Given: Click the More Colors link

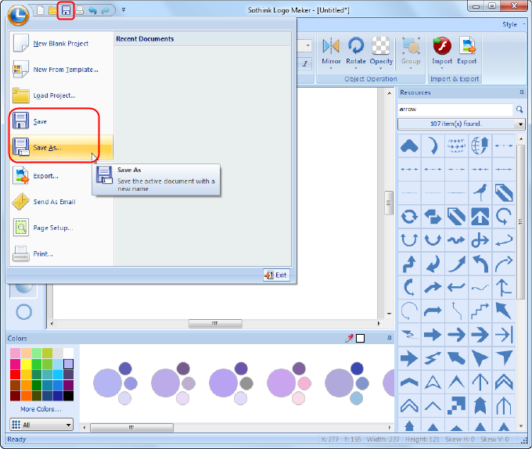Looking at the screenshot, I should pos(41,409).
